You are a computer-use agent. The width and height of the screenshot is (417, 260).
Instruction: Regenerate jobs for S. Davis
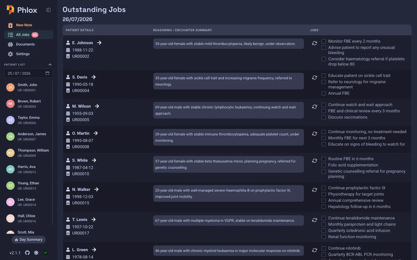coord(315,77)
